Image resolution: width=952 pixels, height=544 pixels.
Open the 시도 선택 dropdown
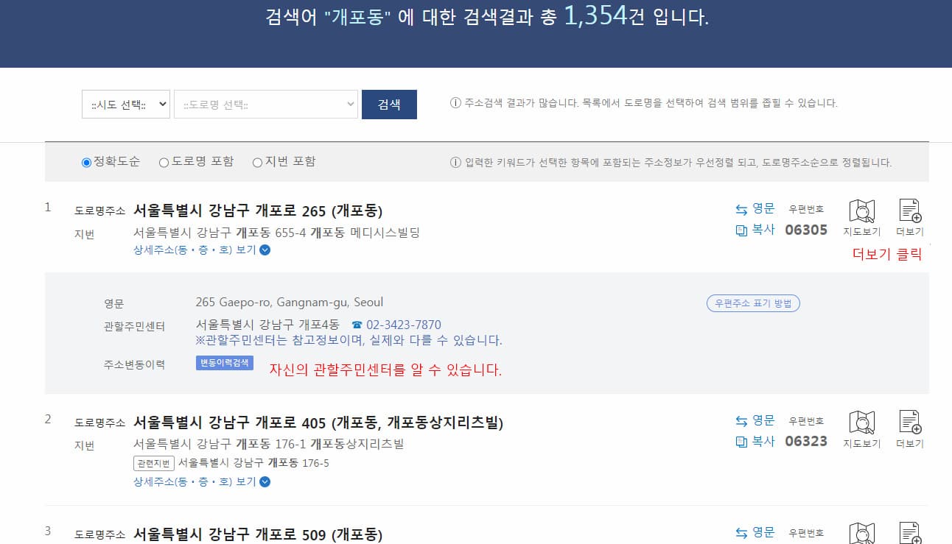point(125,104)
